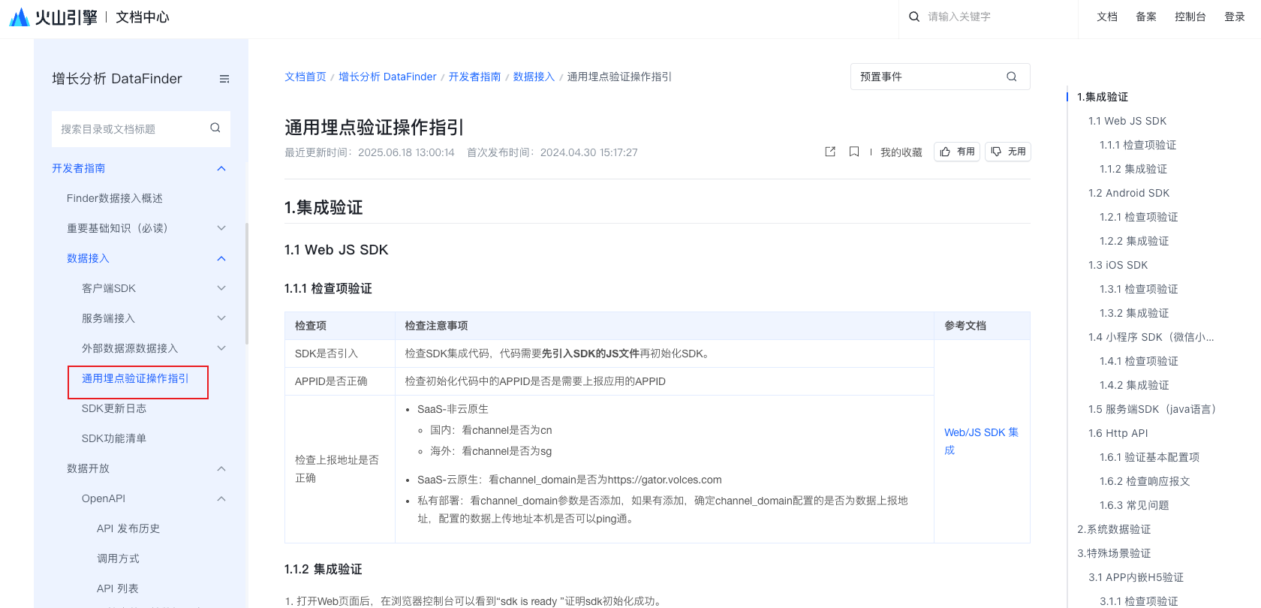The width and height of the screenshot is (1261, 608).
Task: Jump to 3.特殊场景验证 in outline
Action: click(1114, 553)
